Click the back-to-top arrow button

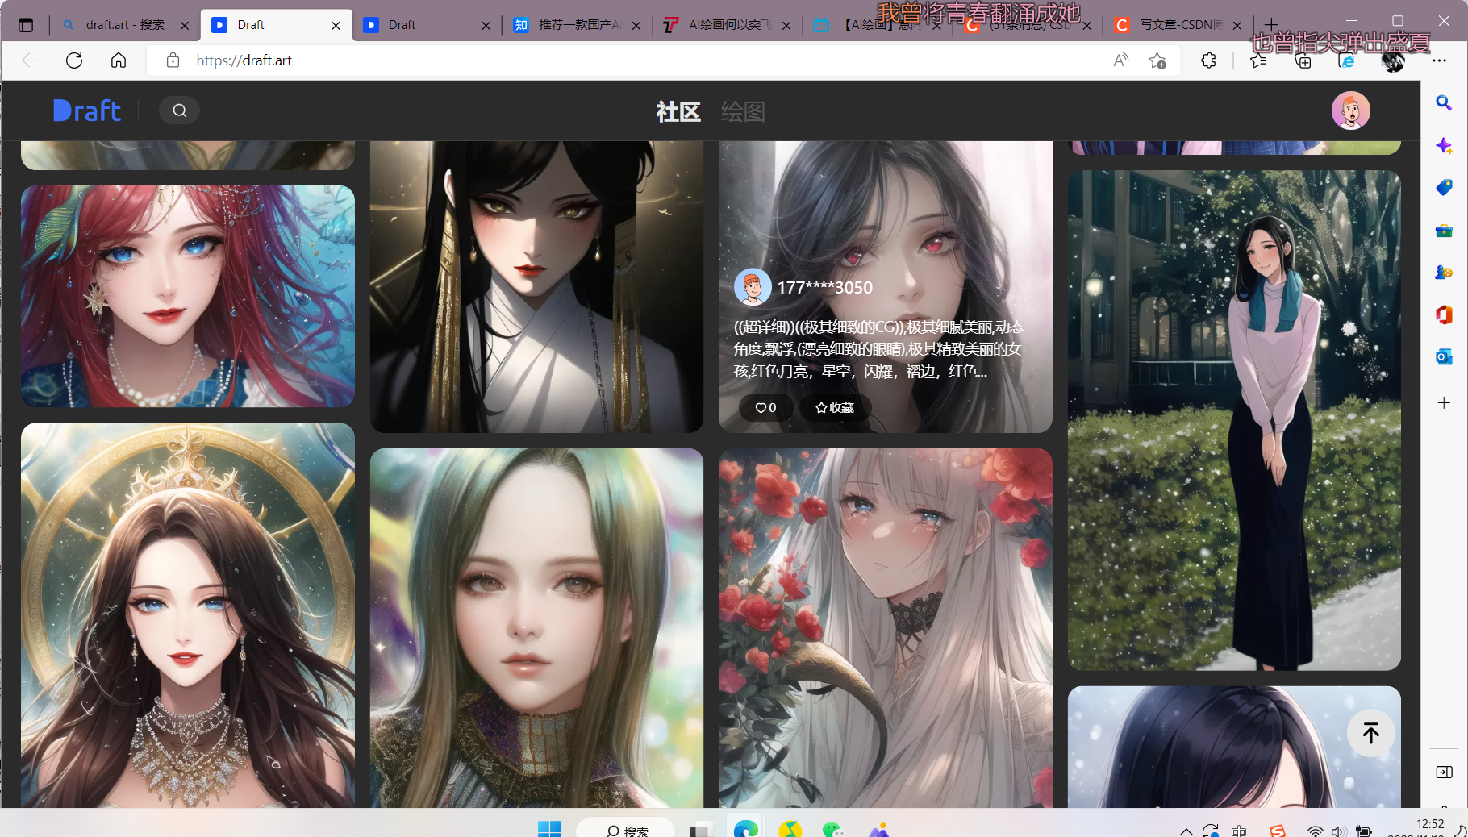click(x=1370, y=733)
